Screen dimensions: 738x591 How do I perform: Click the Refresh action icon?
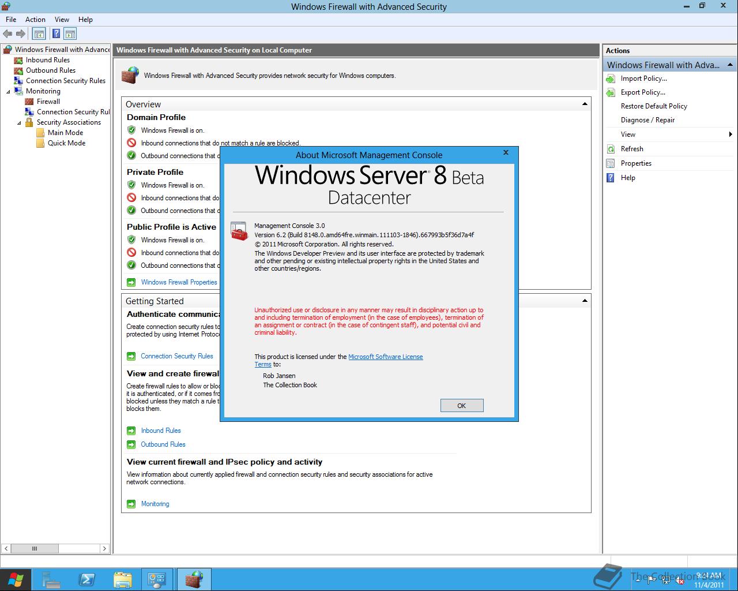[611, 149]
